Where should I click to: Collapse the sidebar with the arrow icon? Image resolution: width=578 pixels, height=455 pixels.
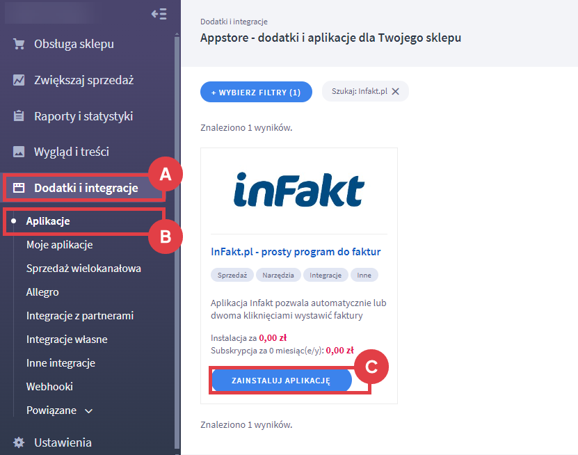coord(159,14)
